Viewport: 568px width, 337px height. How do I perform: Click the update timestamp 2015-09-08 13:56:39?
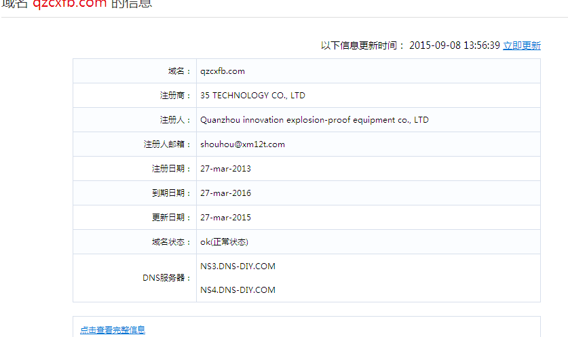coord(455,45)
